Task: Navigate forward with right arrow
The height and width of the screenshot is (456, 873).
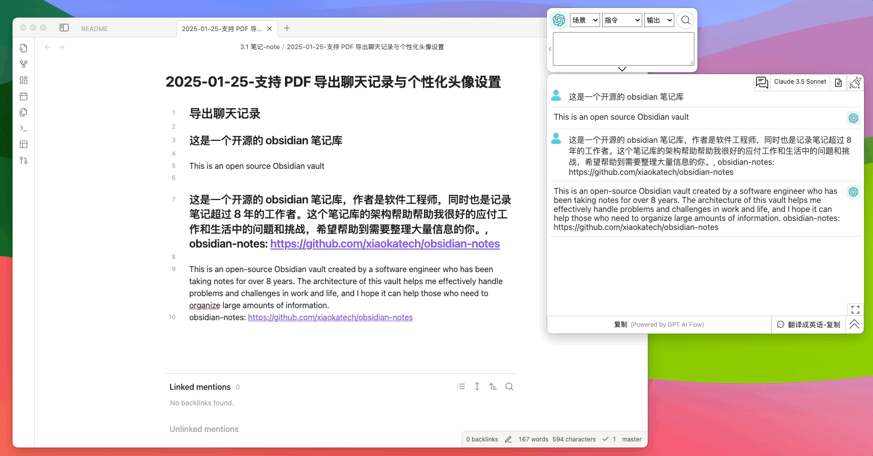Action: [62, 47]
